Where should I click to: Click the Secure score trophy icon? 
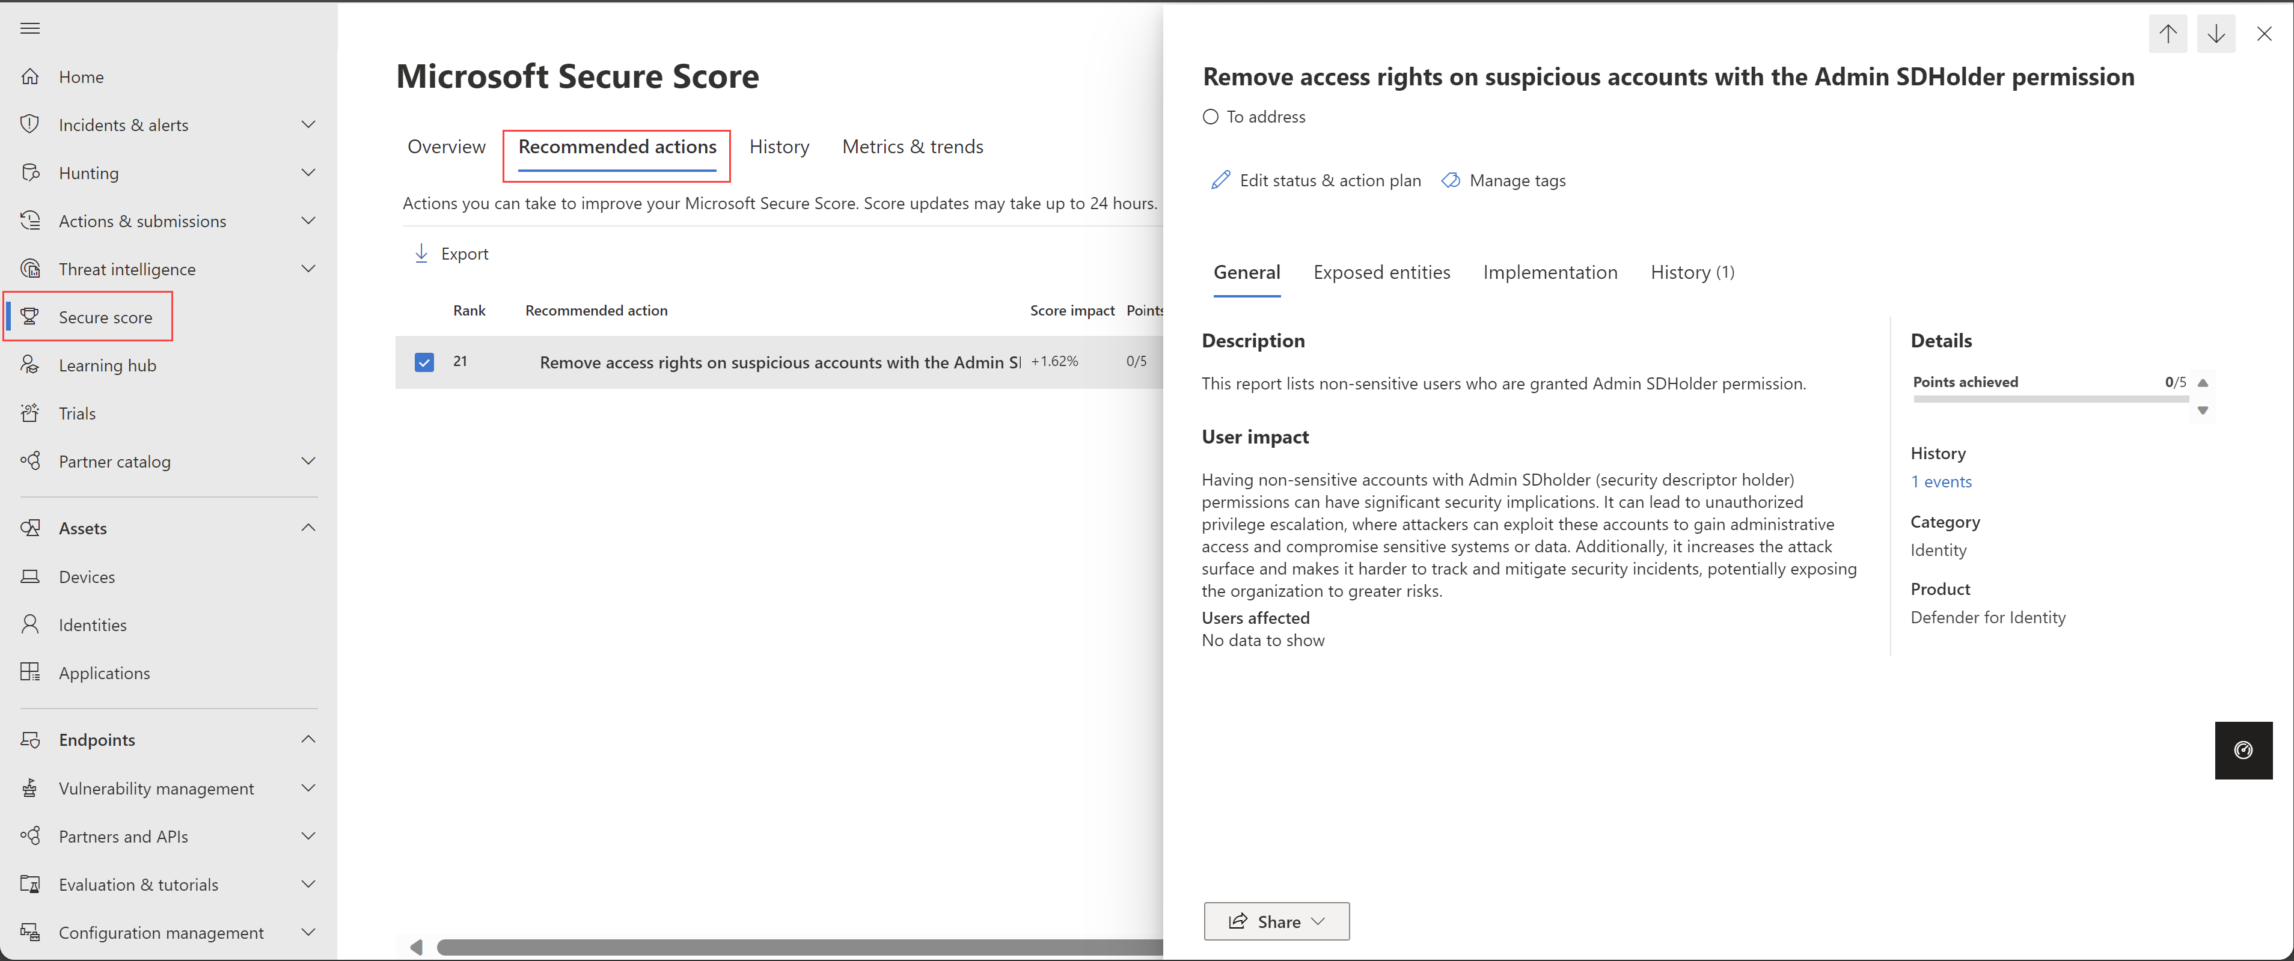point(30,316)
